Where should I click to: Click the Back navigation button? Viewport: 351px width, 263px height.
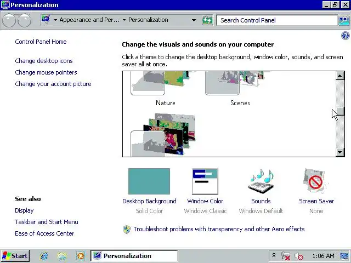coord(9,20)
